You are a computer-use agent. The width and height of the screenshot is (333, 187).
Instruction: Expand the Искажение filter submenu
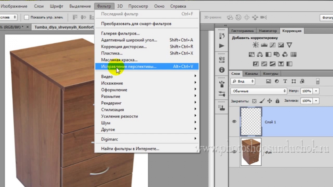click(147, 83)
